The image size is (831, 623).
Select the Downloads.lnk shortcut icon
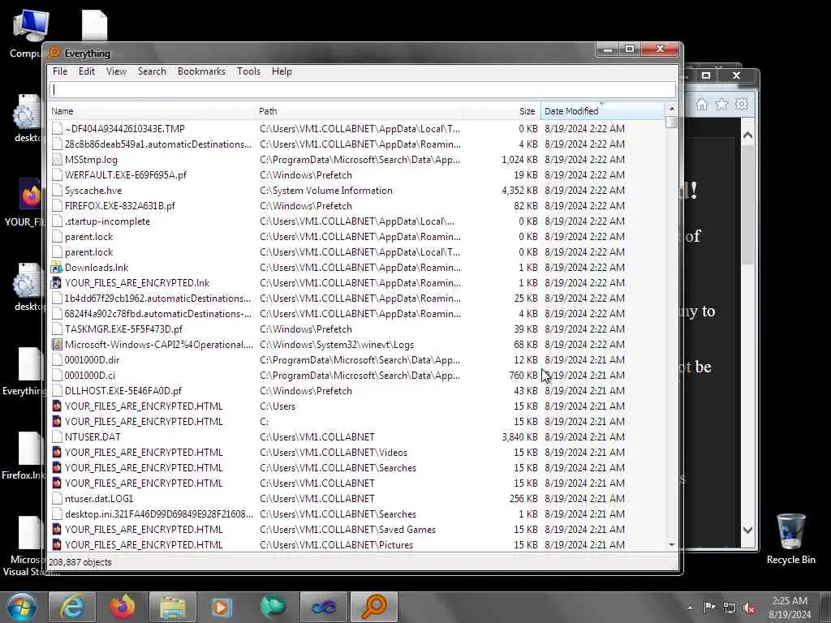pos(56,268)
